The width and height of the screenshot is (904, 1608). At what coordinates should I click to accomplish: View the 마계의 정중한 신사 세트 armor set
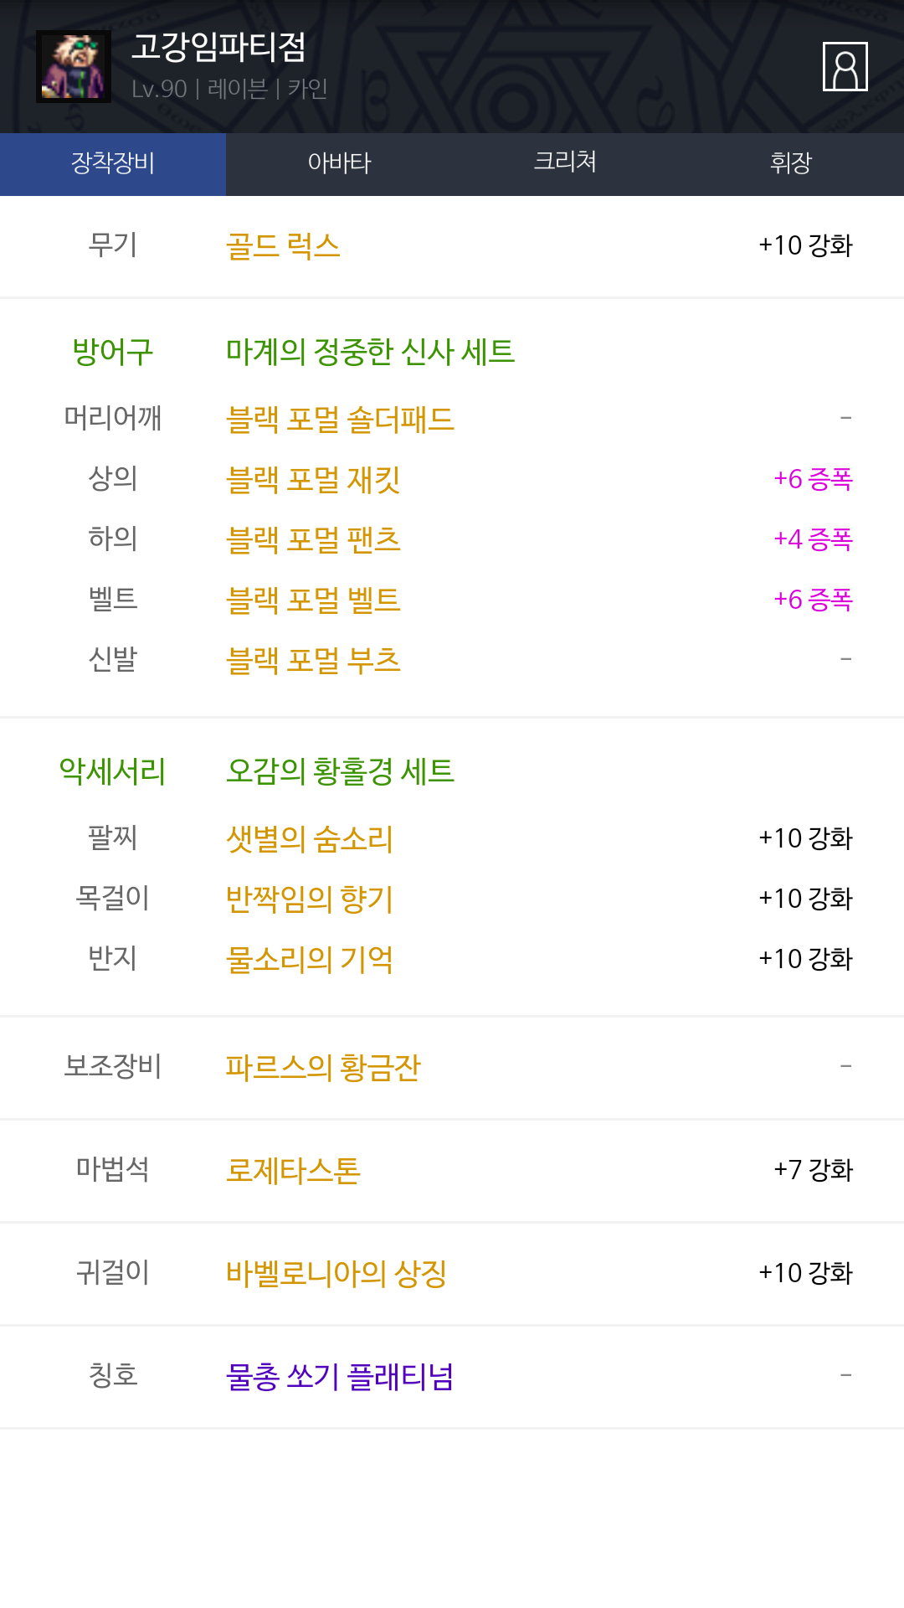370,352
